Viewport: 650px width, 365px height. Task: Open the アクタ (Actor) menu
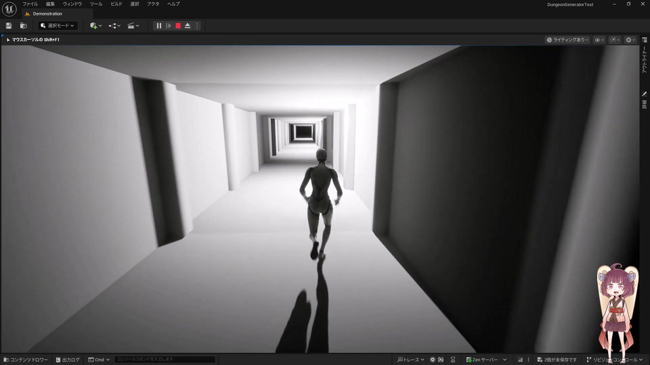click(153, 4)
